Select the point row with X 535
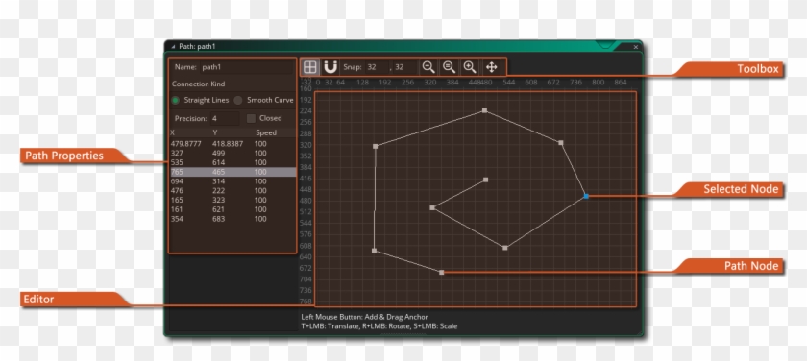Viewport: 807px width, 361px height. point(232,162)
